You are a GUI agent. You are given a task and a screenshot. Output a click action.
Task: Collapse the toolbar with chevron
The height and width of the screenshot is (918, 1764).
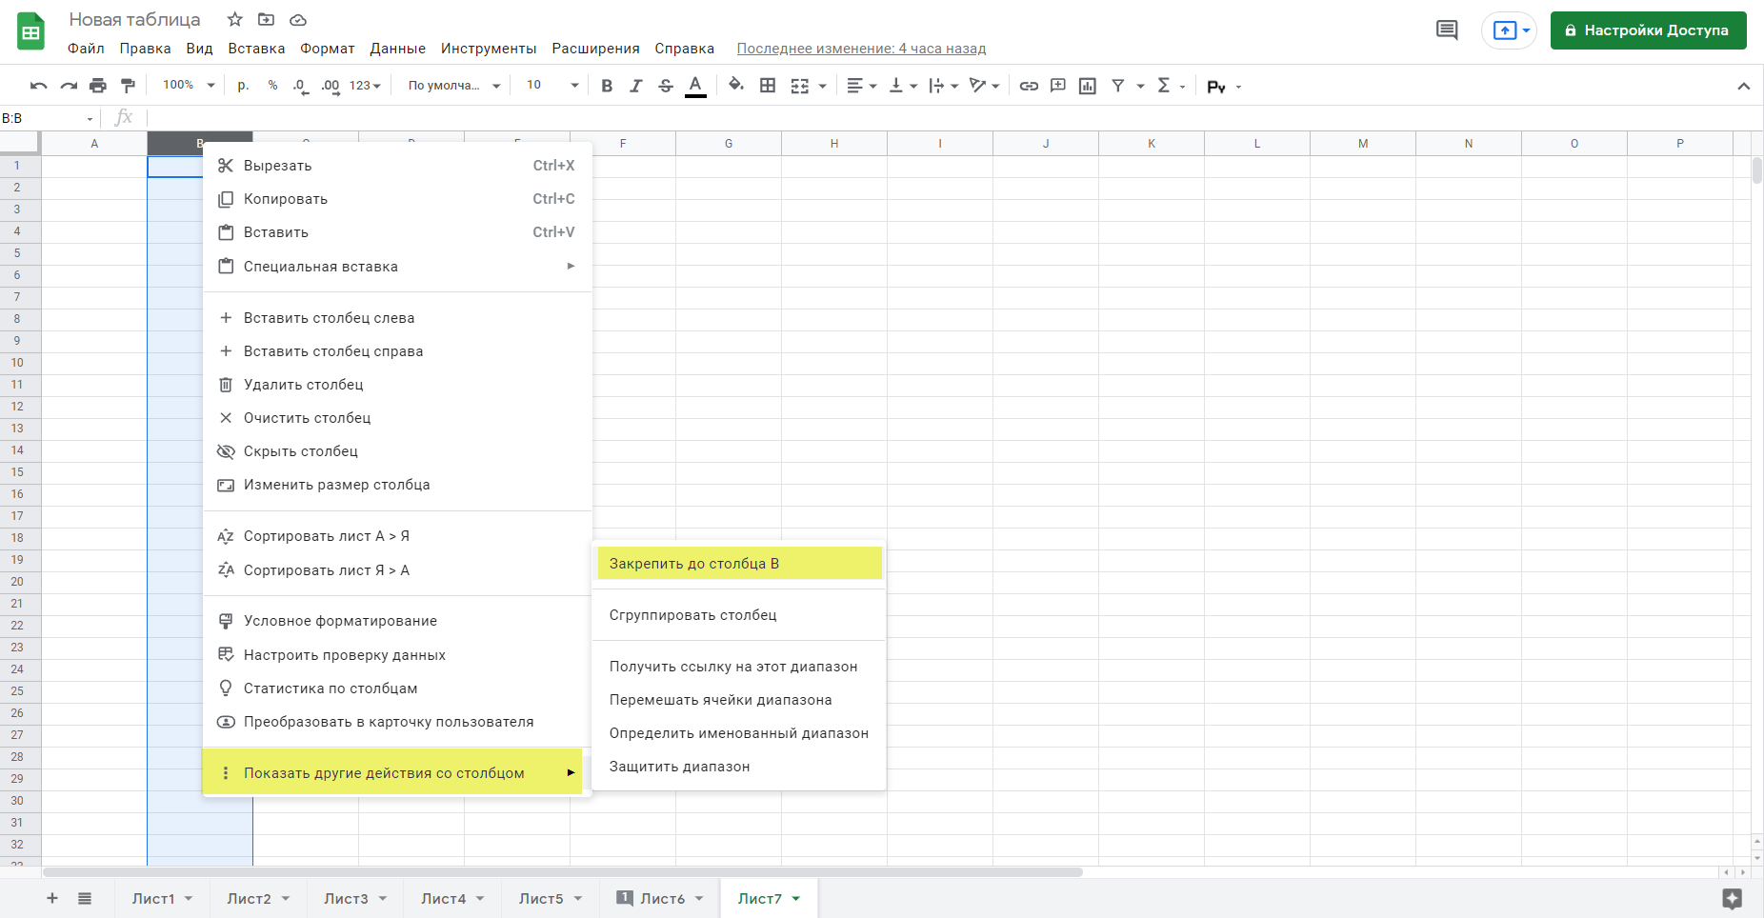click(x=1743, y=86)
